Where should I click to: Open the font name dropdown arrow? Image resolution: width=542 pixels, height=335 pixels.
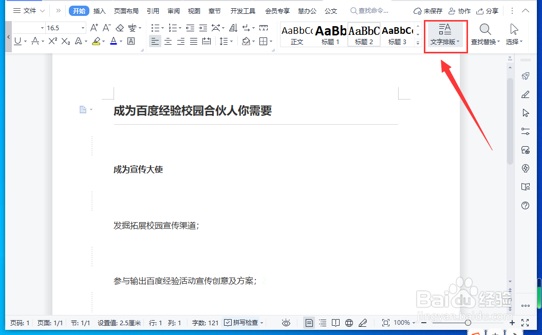click(42, 28)
